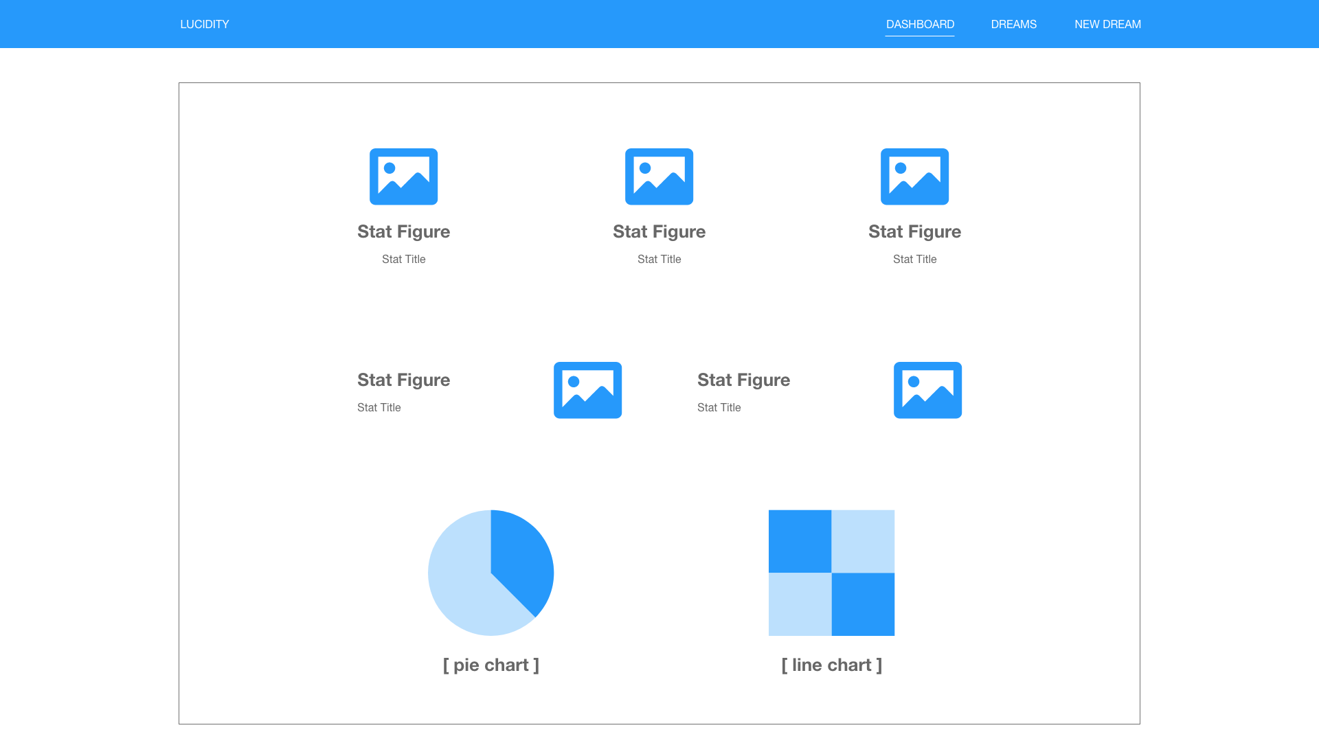1319x754 pixels.
Task: Click the top-center Stat Figure heading
Action: point(659,231)
